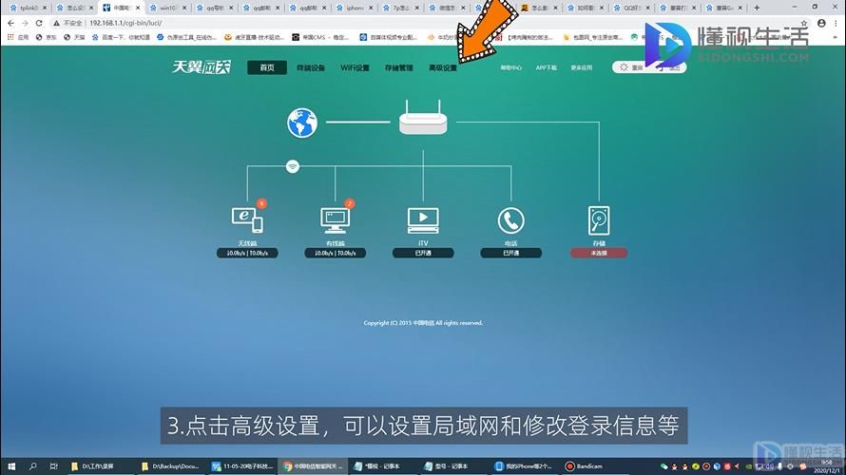Screen dimensions: 846x475
Task: Open the WiFi设置 tab
Action: [x=355, y=67]
